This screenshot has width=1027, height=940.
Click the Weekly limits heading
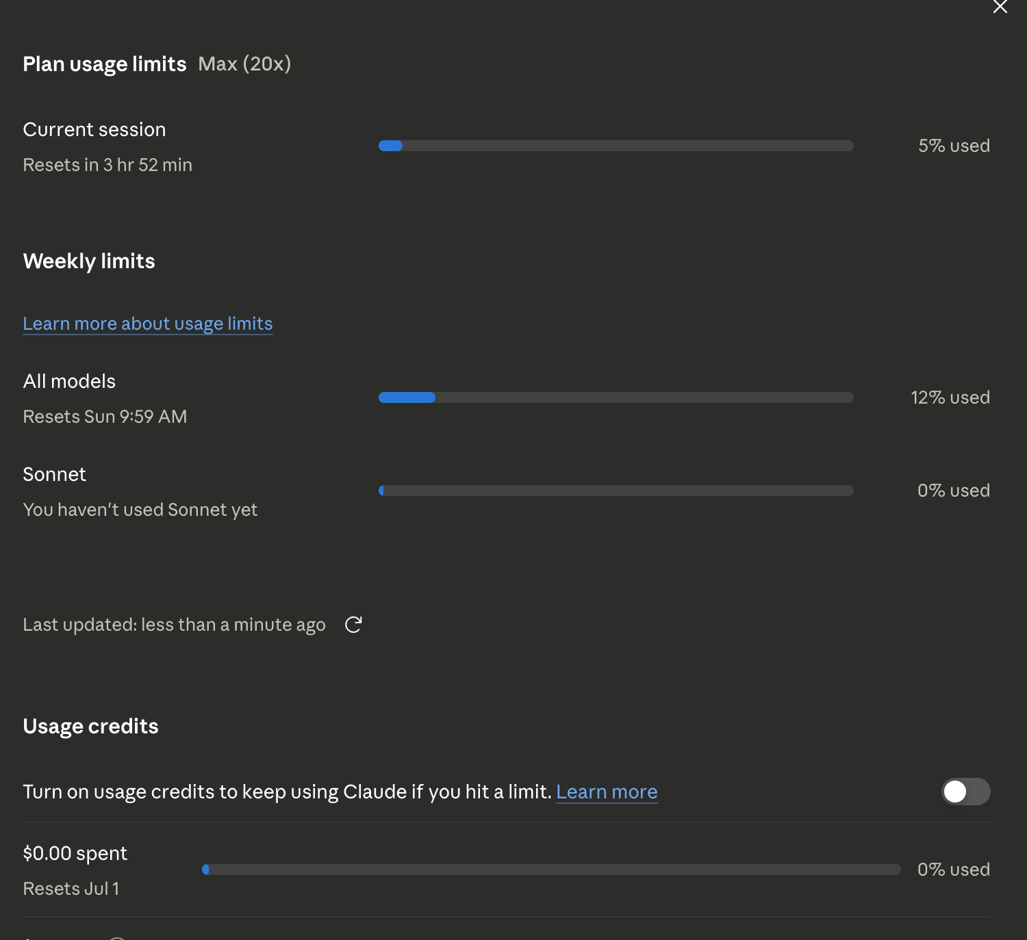pyautogui.click(x=89, y=261)
